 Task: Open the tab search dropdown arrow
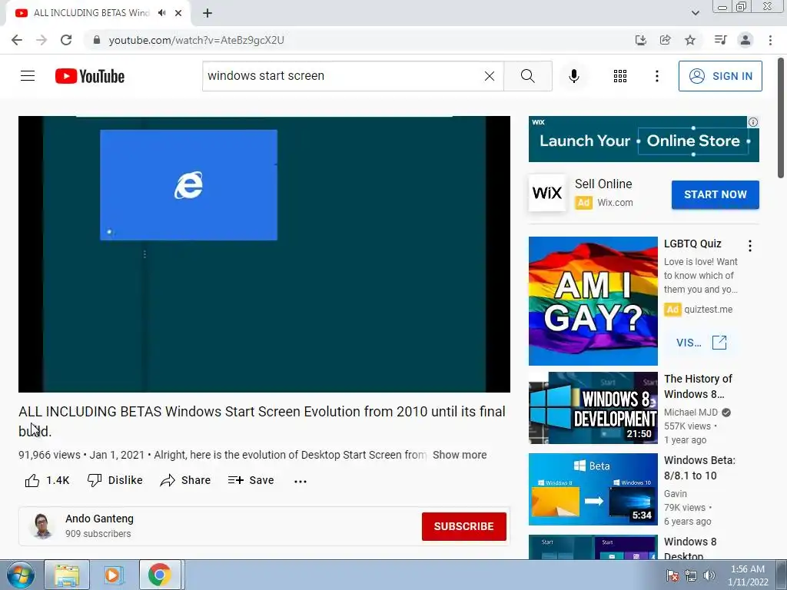(x=695, y=13)
